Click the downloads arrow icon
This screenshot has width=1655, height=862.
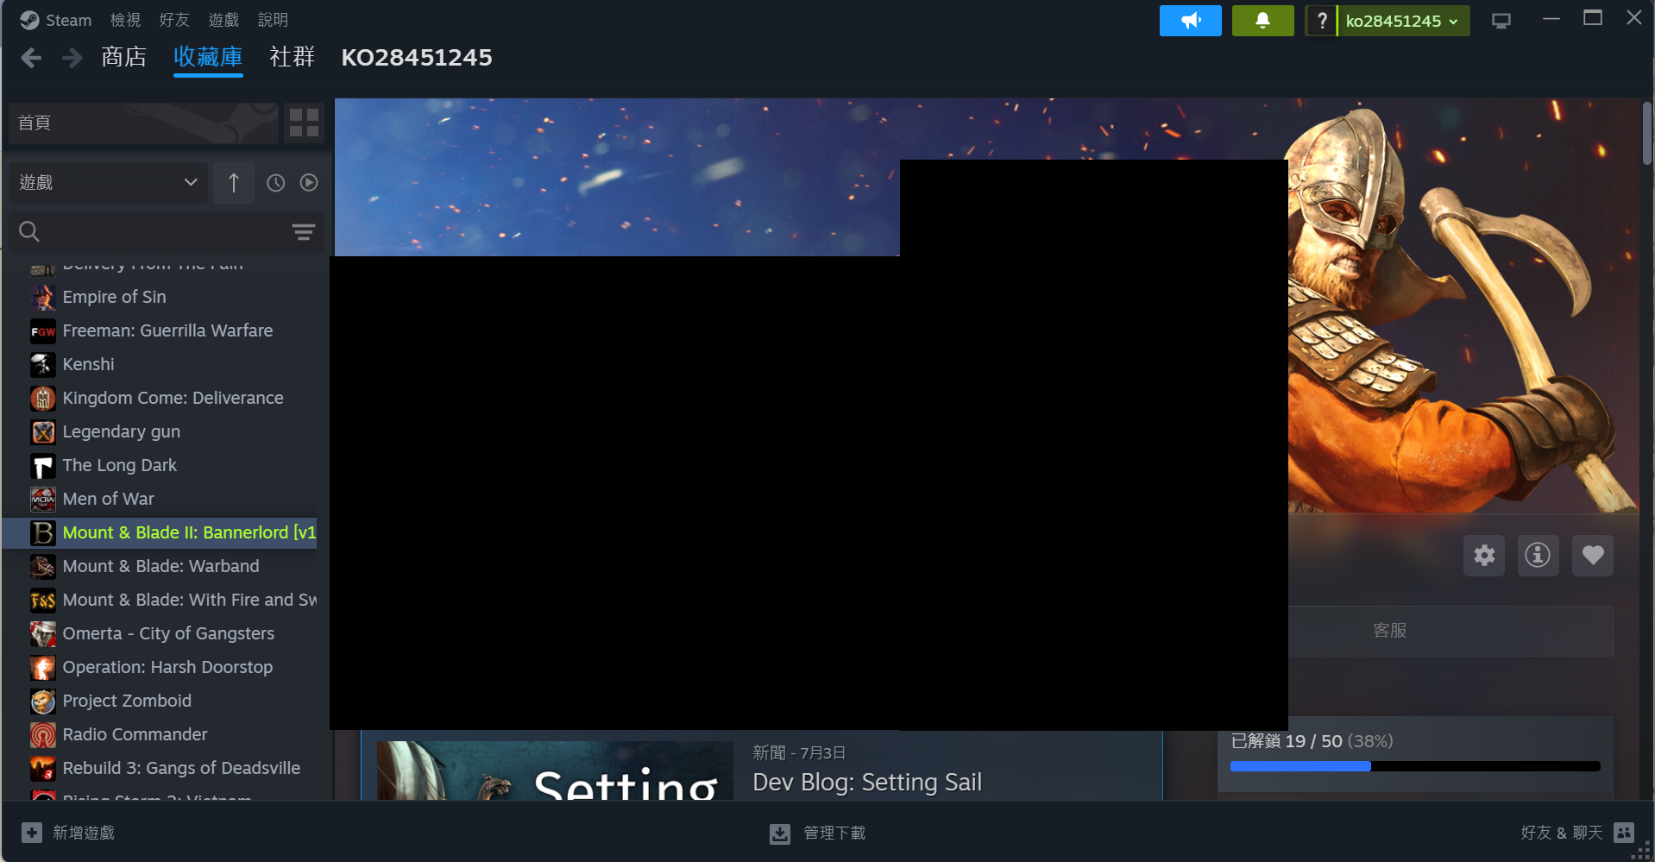[780, 834]
